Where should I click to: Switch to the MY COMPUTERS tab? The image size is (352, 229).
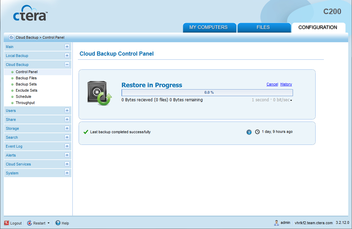pos(209,27)
